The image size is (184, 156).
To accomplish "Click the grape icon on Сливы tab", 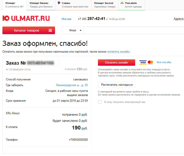I will (59, 3).
